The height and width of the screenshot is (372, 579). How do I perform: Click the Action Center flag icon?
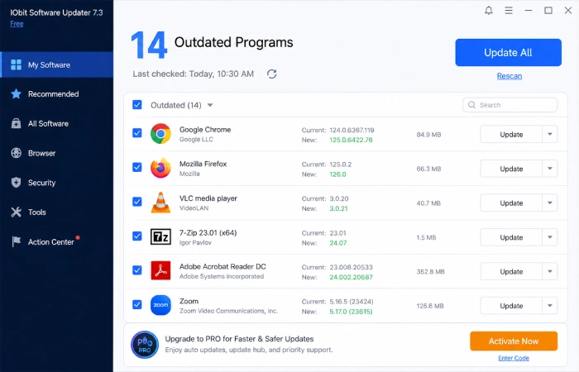click(16, 241)
